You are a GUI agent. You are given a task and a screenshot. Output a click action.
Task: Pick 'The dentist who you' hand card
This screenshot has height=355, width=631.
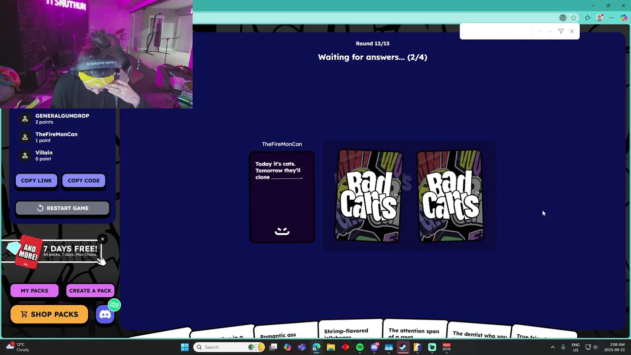[x=479, y=330]
